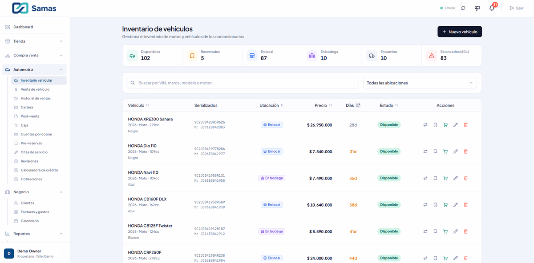Open Citas de servicio
The height and width of the screenshot is (263, 534).
point(39,152)
